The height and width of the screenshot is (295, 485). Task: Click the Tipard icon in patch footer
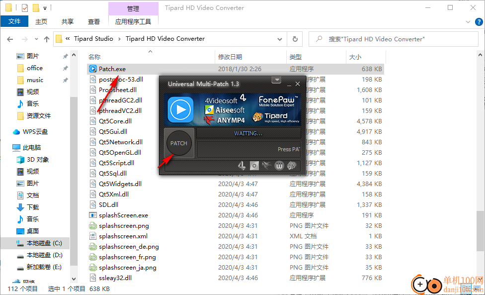pyautogui.click(x=291, y=166)
